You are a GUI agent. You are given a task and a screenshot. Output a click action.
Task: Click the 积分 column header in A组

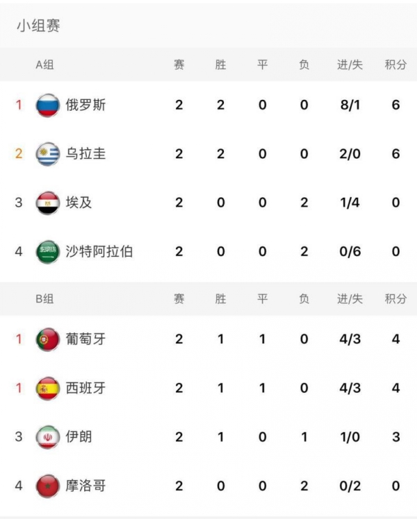[x=395, y=65]
